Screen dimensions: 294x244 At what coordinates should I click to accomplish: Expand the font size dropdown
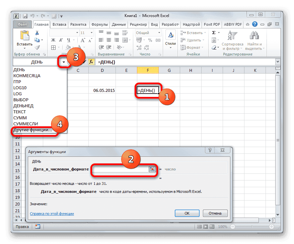92,33
